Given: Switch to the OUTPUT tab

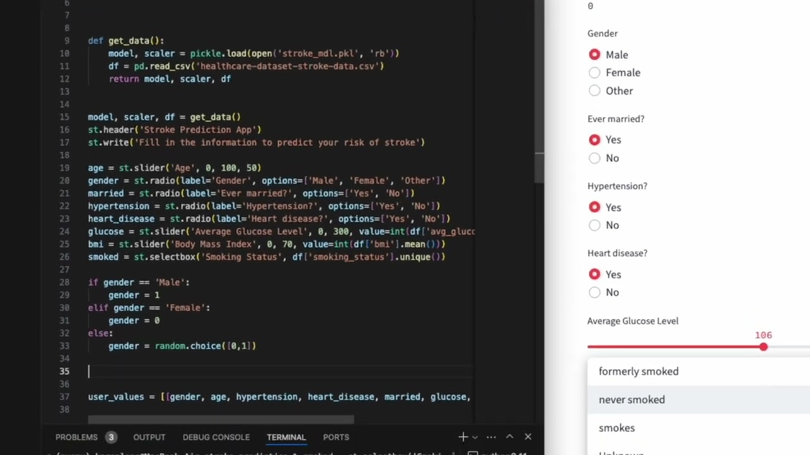Looking at the screenshot, I should [x=149, y=437].
